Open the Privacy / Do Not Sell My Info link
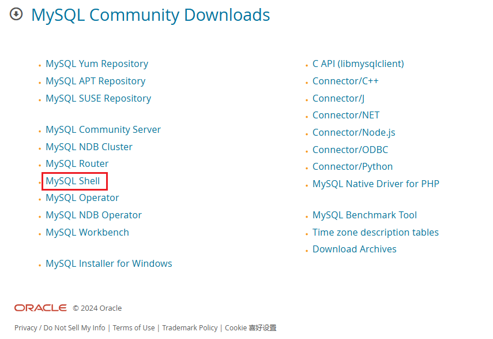This screenshot has width=493, height=339. click(x=60, y=328)
